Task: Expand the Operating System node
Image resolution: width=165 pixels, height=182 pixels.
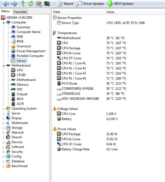Action: pos(3,109)
